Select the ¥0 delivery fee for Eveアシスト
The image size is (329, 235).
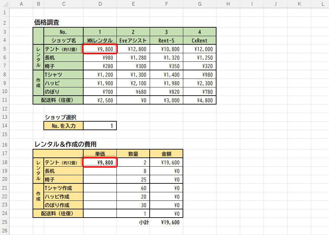(x=133, y=100)
